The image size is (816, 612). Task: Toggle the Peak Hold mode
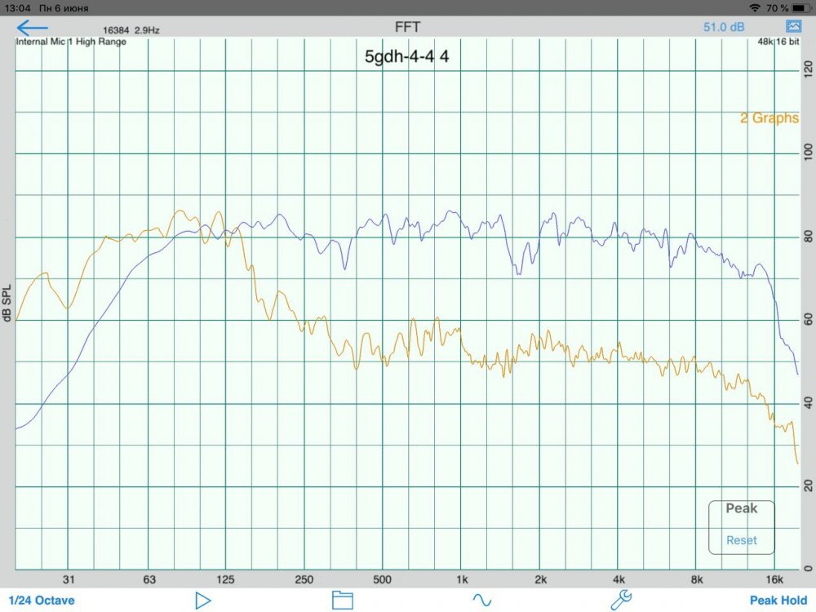coord(778,601)
